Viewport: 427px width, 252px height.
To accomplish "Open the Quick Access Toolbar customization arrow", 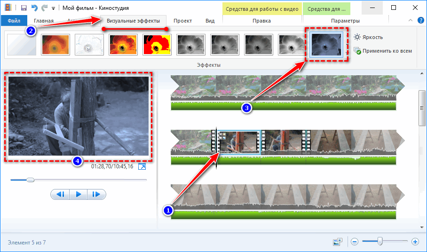I will click(x=54, y=8).
